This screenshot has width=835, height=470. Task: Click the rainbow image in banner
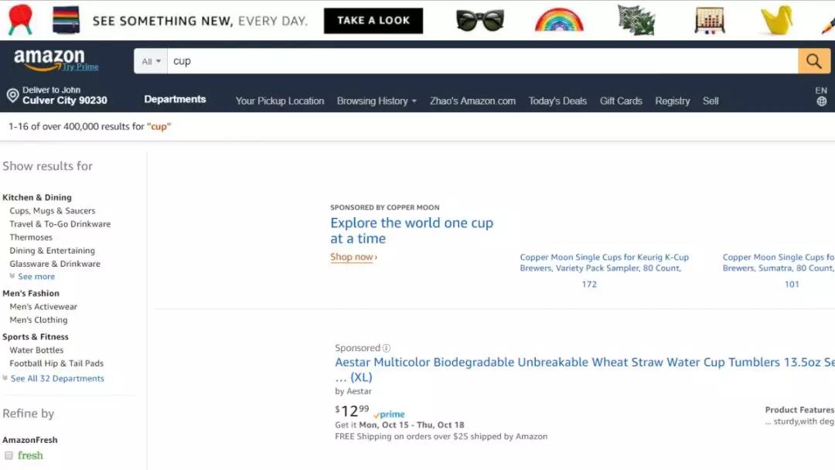pyautogui.click(x=559, y=20)
